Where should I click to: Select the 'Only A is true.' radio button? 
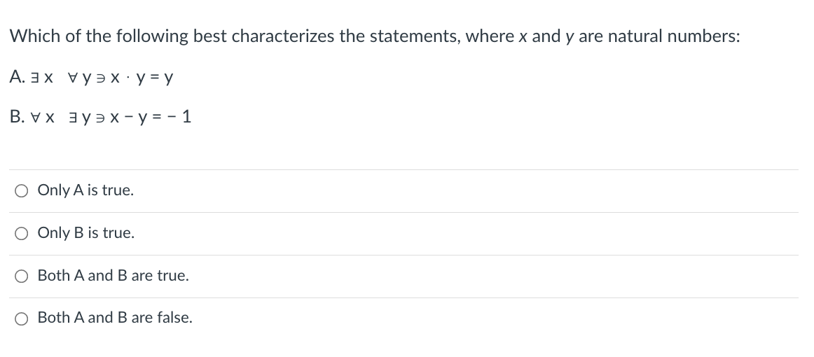(x=21, y=191)
